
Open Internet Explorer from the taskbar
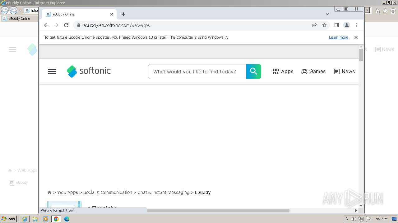25,219
